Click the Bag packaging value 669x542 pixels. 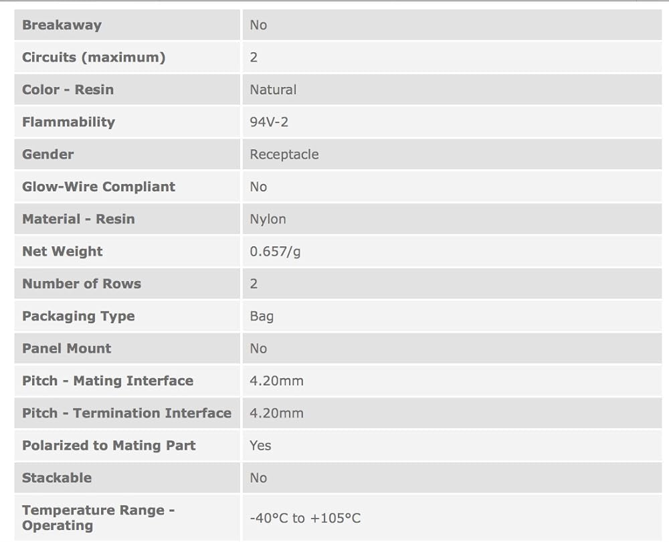click(x=262, y=317)
